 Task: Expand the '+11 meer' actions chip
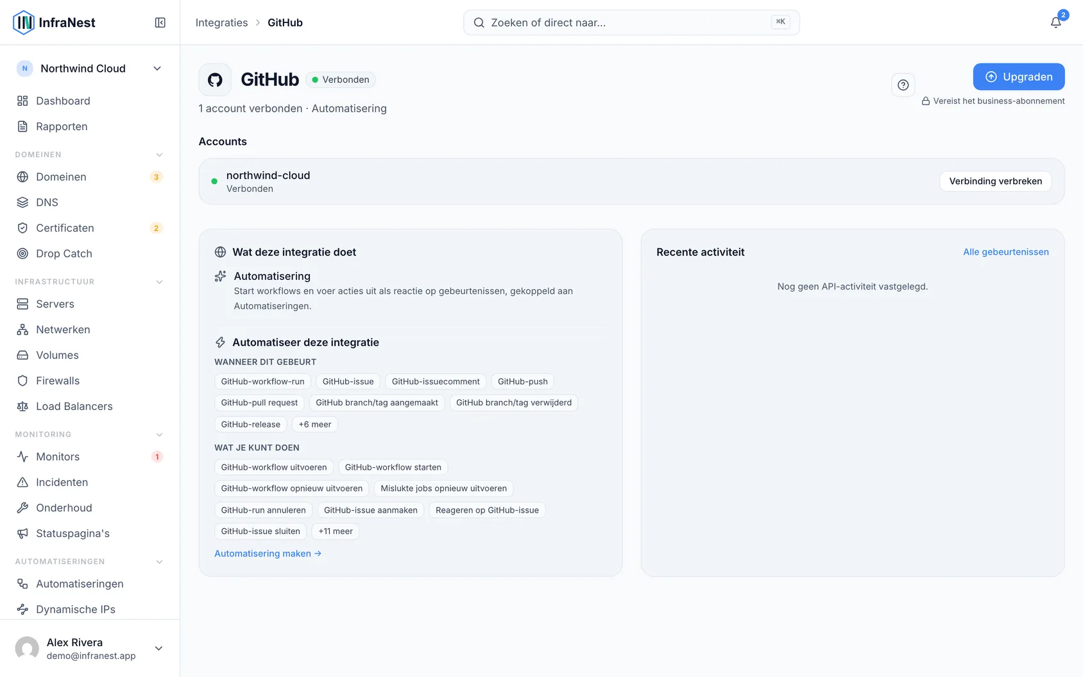(x=336, y=531)
